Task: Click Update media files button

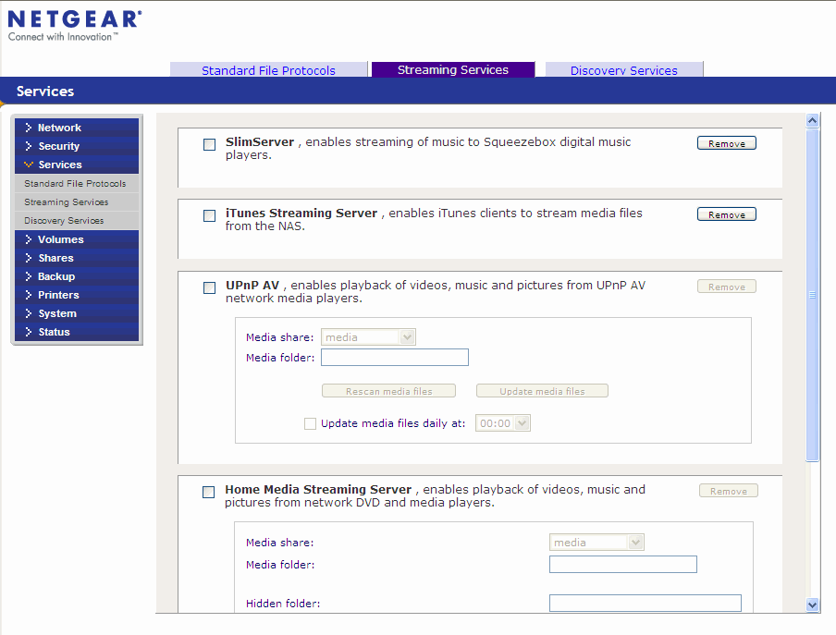Action: 542,391
